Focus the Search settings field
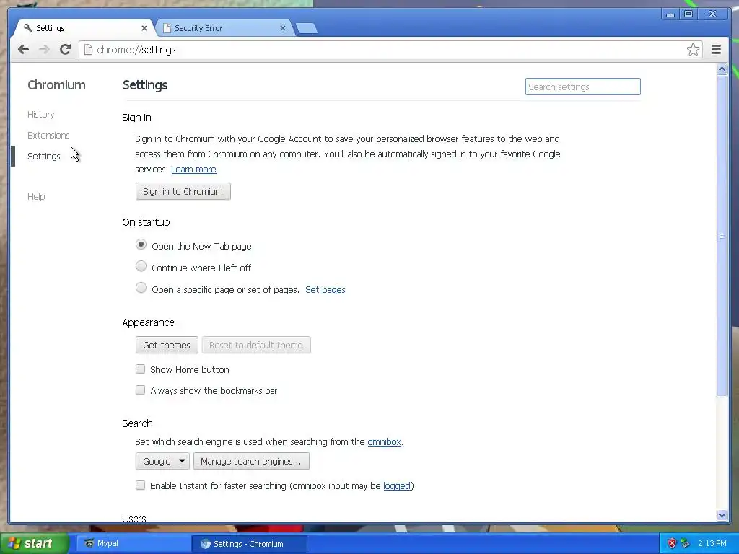Screen dimensions: 739x554 pyautogui.click(x=583, y=87)
